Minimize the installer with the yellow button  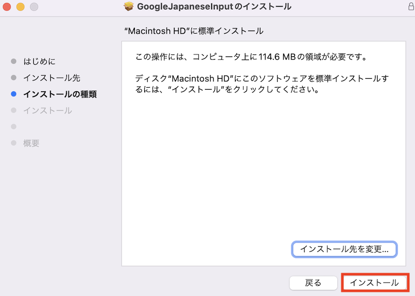point(20,7)
